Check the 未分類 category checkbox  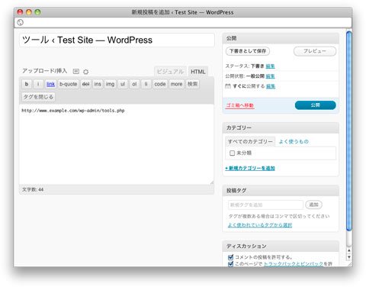pos(232,153)
